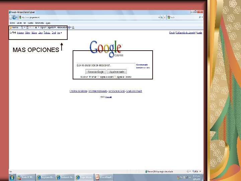Open the Herramientas dropdown in command bar
This screenshot has width=241, height=181.
pos(62,27)
